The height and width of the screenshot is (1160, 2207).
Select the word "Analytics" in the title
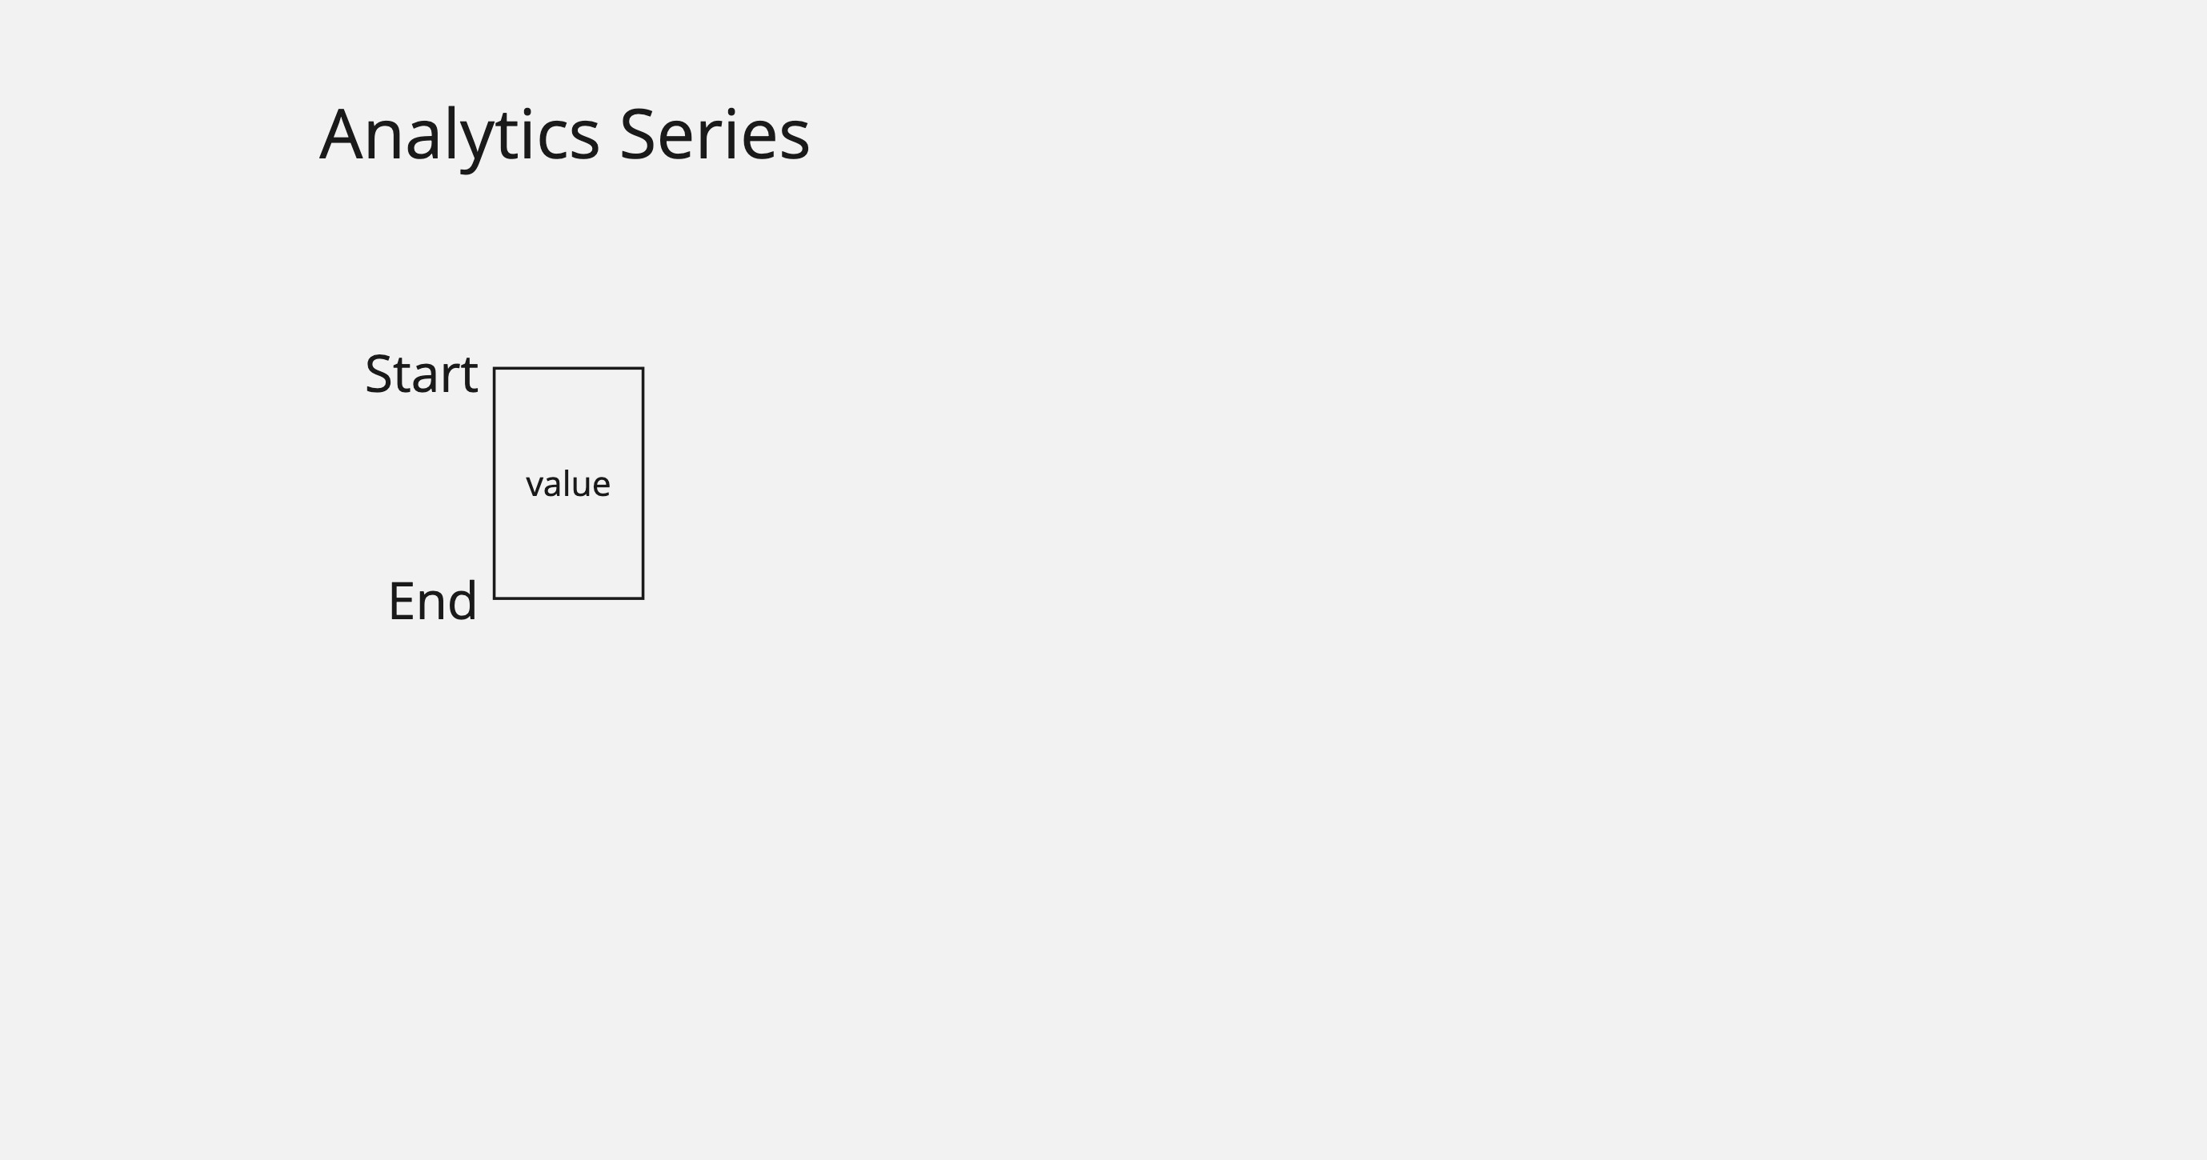(459, 135)
